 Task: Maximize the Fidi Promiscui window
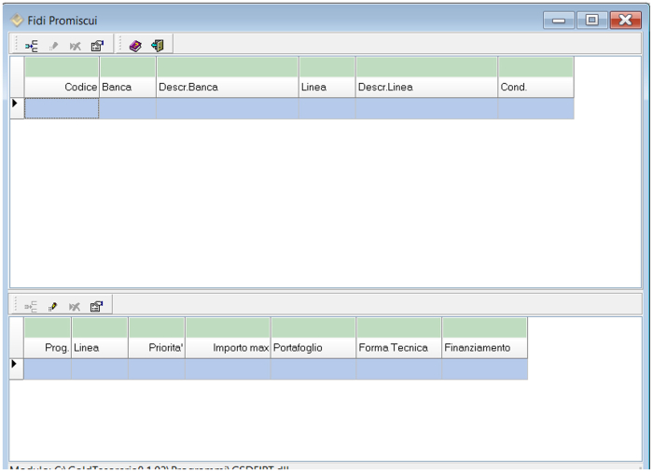(591, 20)
